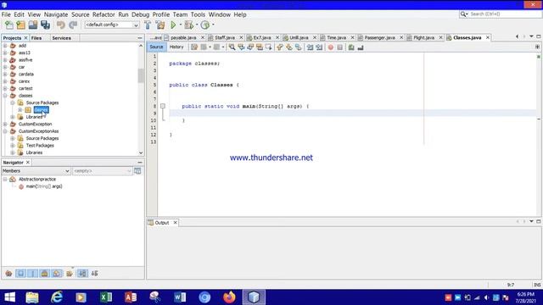Click the Find Next Occurrence icon

click(250, 47)
